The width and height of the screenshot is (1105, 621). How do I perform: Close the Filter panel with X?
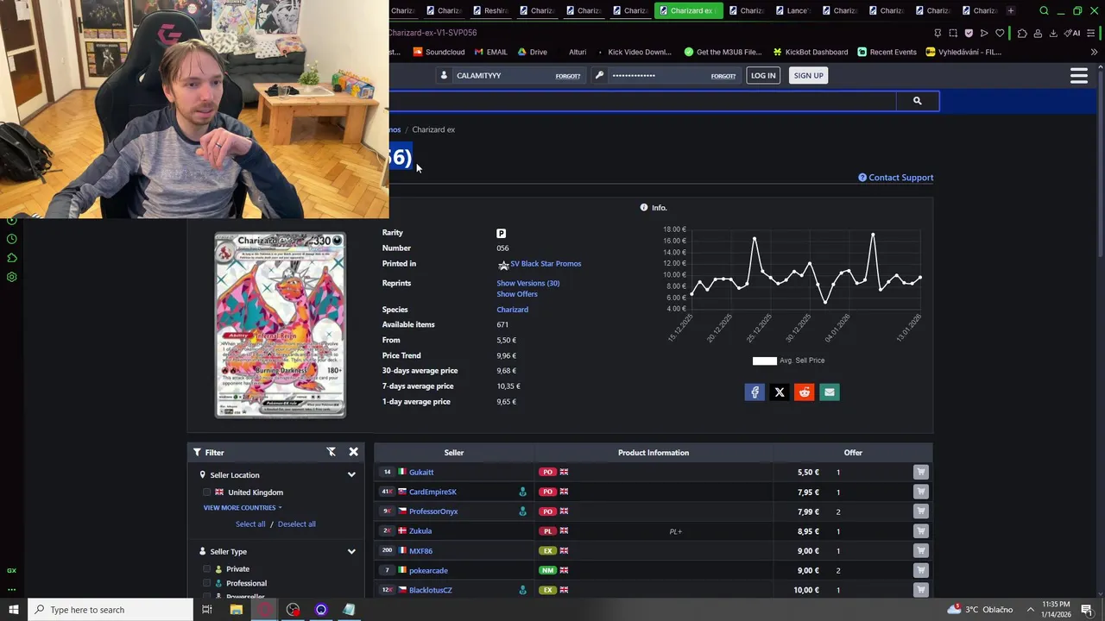tap(353, 452)
